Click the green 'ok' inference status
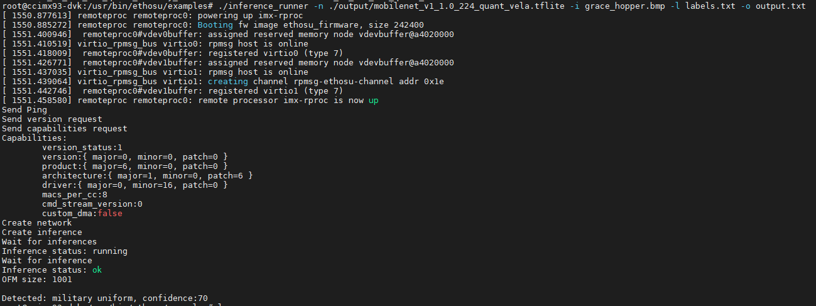This screenshot has width=816, height=306. pos(97,270)
